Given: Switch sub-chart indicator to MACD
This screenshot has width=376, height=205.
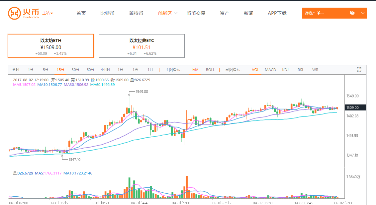Looking at the screenshot, I should [x=270, y=70].
